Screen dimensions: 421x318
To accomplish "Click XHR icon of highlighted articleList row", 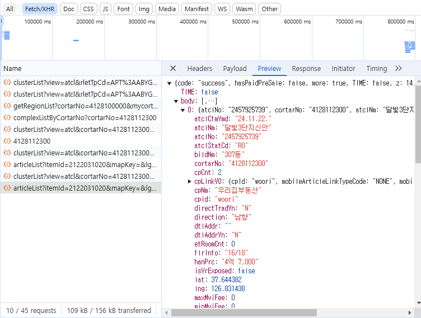I will tap(7, 188).
